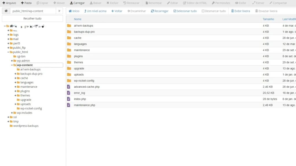Image resolution: width=296 pixels, height=166 pixels.
Task: Select the ssl folder in tree
Action: (15, 117)
